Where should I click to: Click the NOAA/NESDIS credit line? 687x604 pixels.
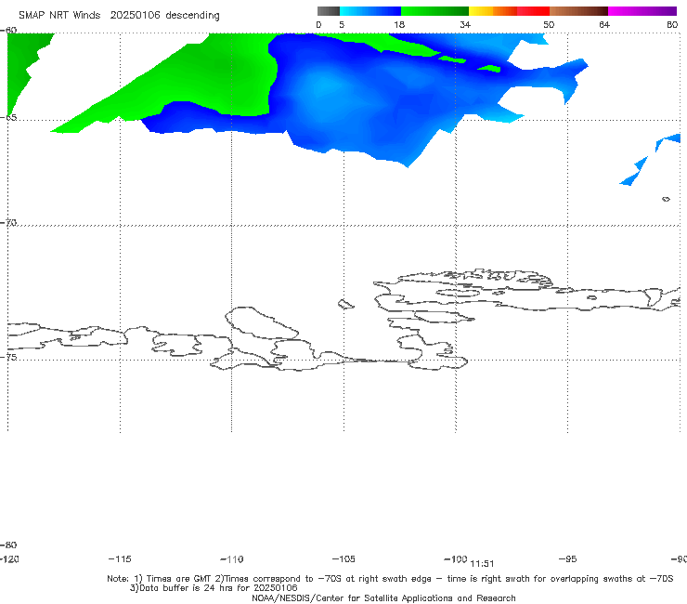383,597
